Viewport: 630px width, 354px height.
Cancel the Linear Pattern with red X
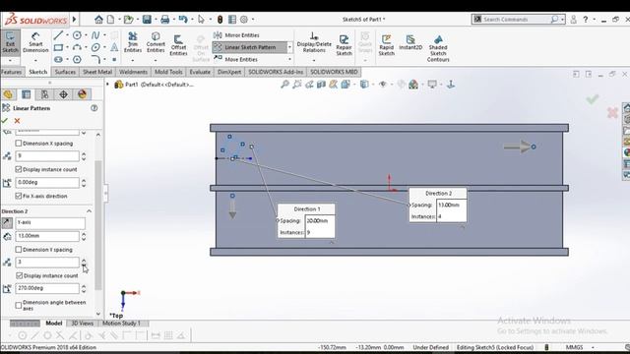(17, 121)
